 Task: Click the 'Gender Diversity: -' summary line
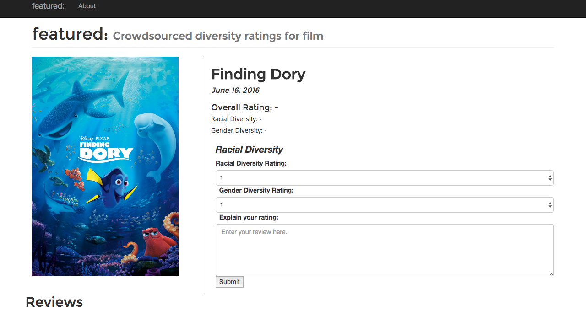(x=239, y=130)
